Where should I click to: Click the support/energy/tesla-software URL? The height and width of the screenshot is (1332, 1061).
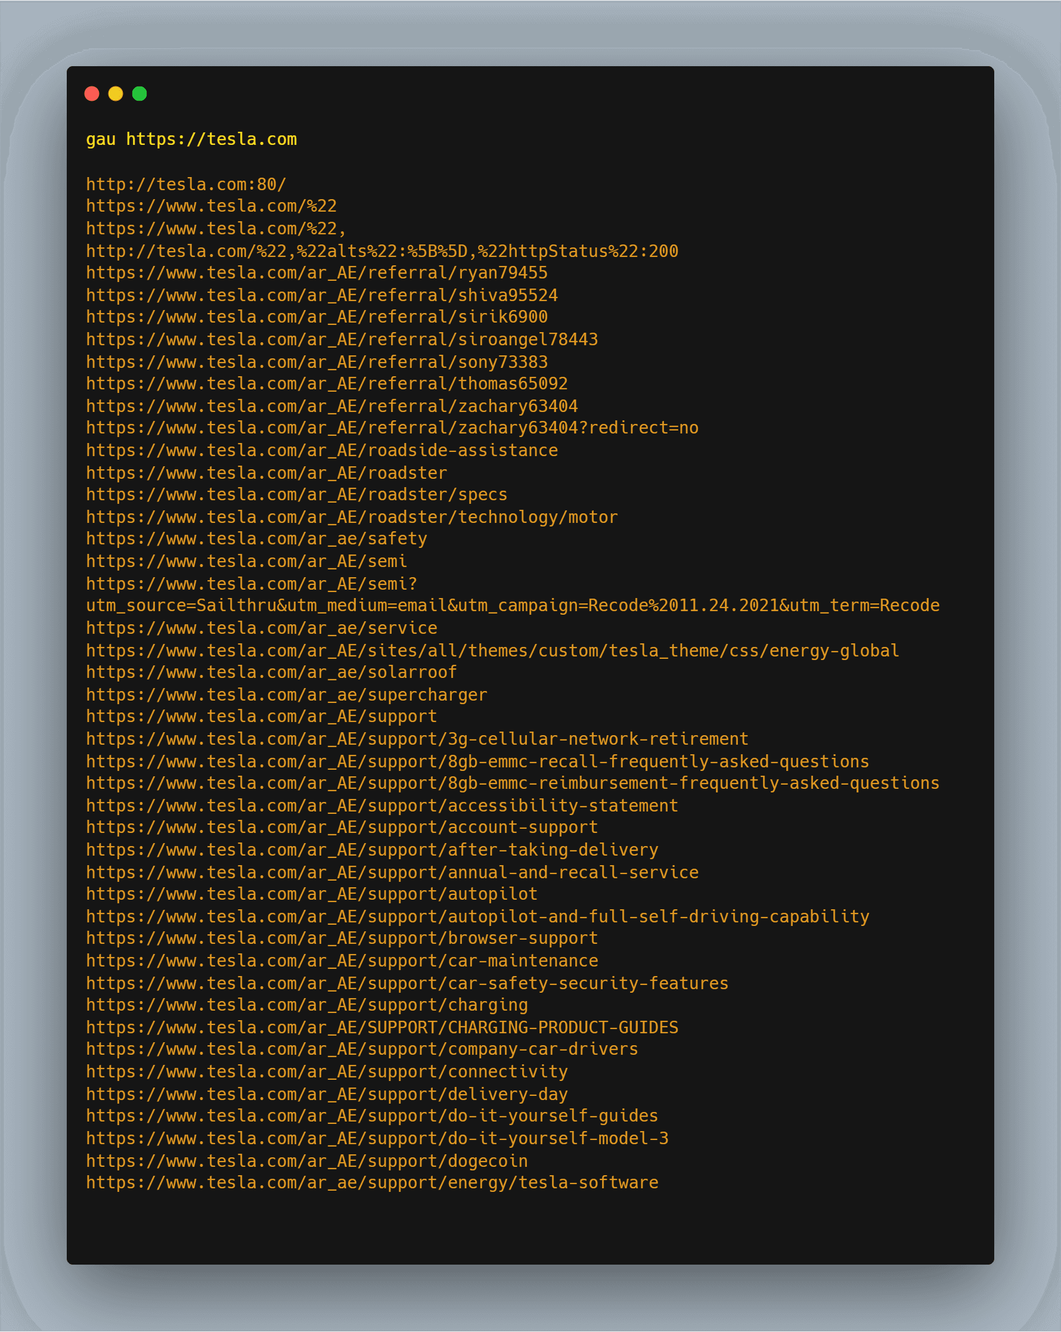[x=372, y=1182]
